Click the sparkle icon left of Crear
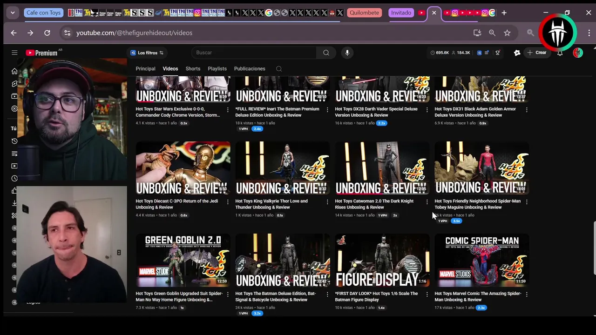Viewport: 596px width, 335px height. tap(517, 53)
